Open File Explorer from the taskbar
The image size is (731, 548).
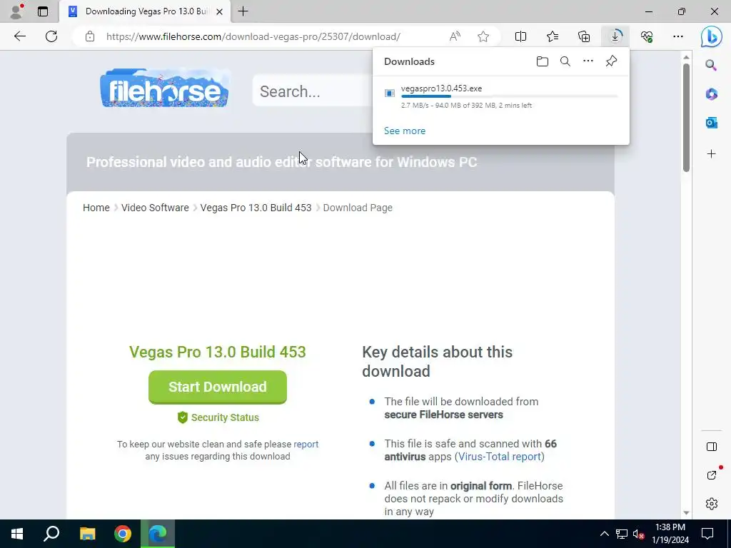pos(87,534)
